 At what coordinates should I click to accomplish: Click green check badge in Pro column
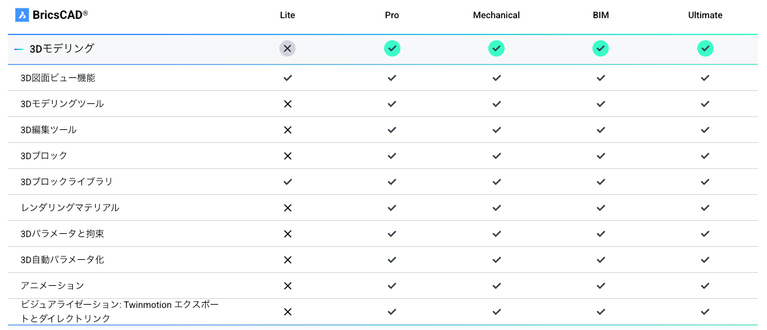point(392,48)
